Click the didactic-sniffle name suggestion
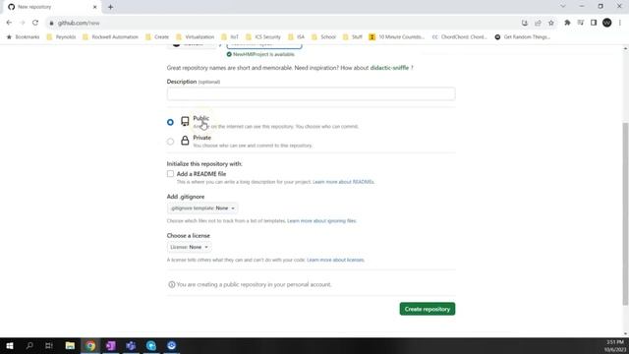 click(389, 68)
